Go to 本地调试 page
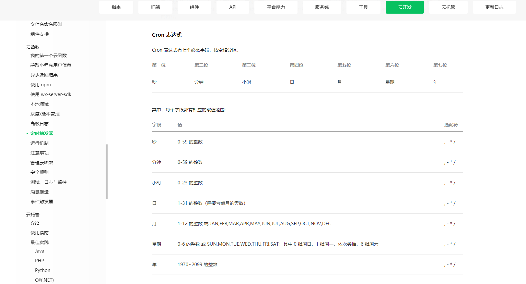Image resolution: width=526 pixels, height=284 pixels. tap(40, 104)
